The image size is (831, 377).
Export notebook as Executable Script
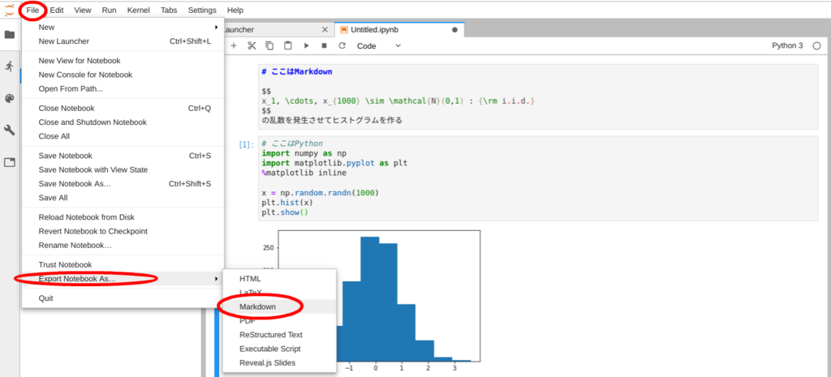coord(279,349)
